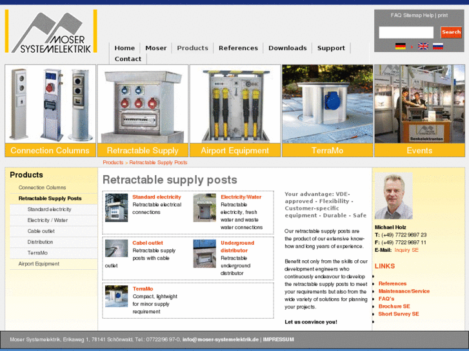Select TerraMo sidebar subitem
469x351 pixels.
pyautogui.click(x=37, y=253)
